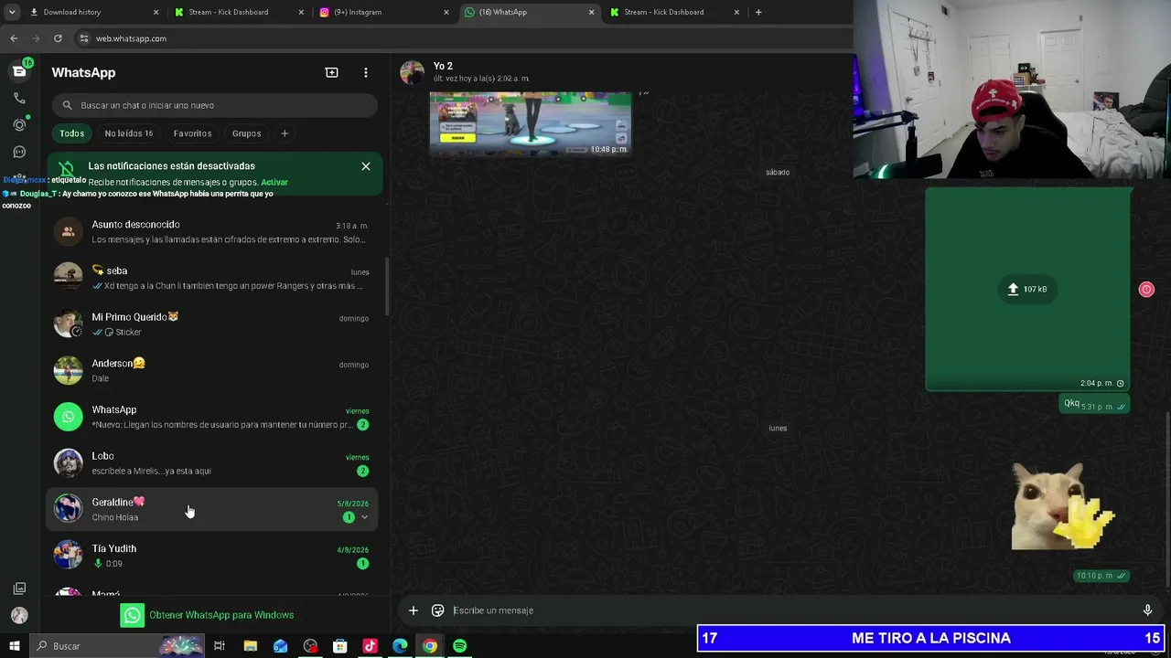
Task: Focus the Escribe un mensaje field
Action: pyautogui.click(x=791, y=610)
